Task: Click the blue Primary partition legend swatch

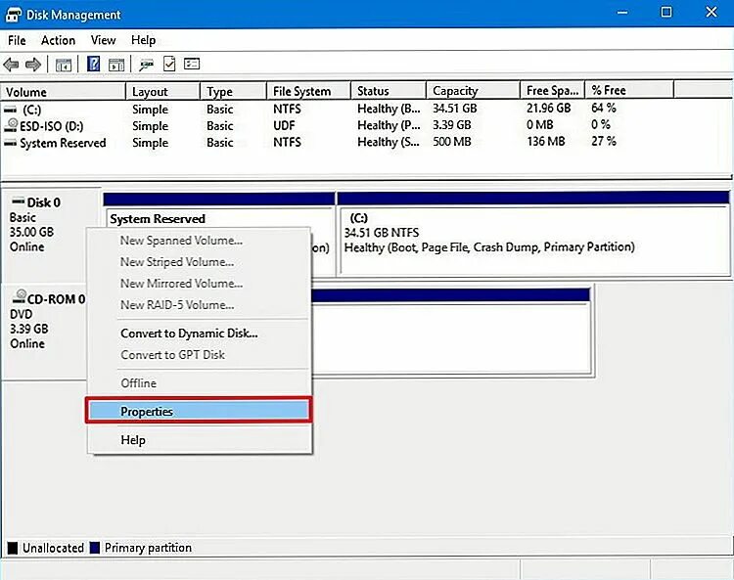Action: [95, 548]
